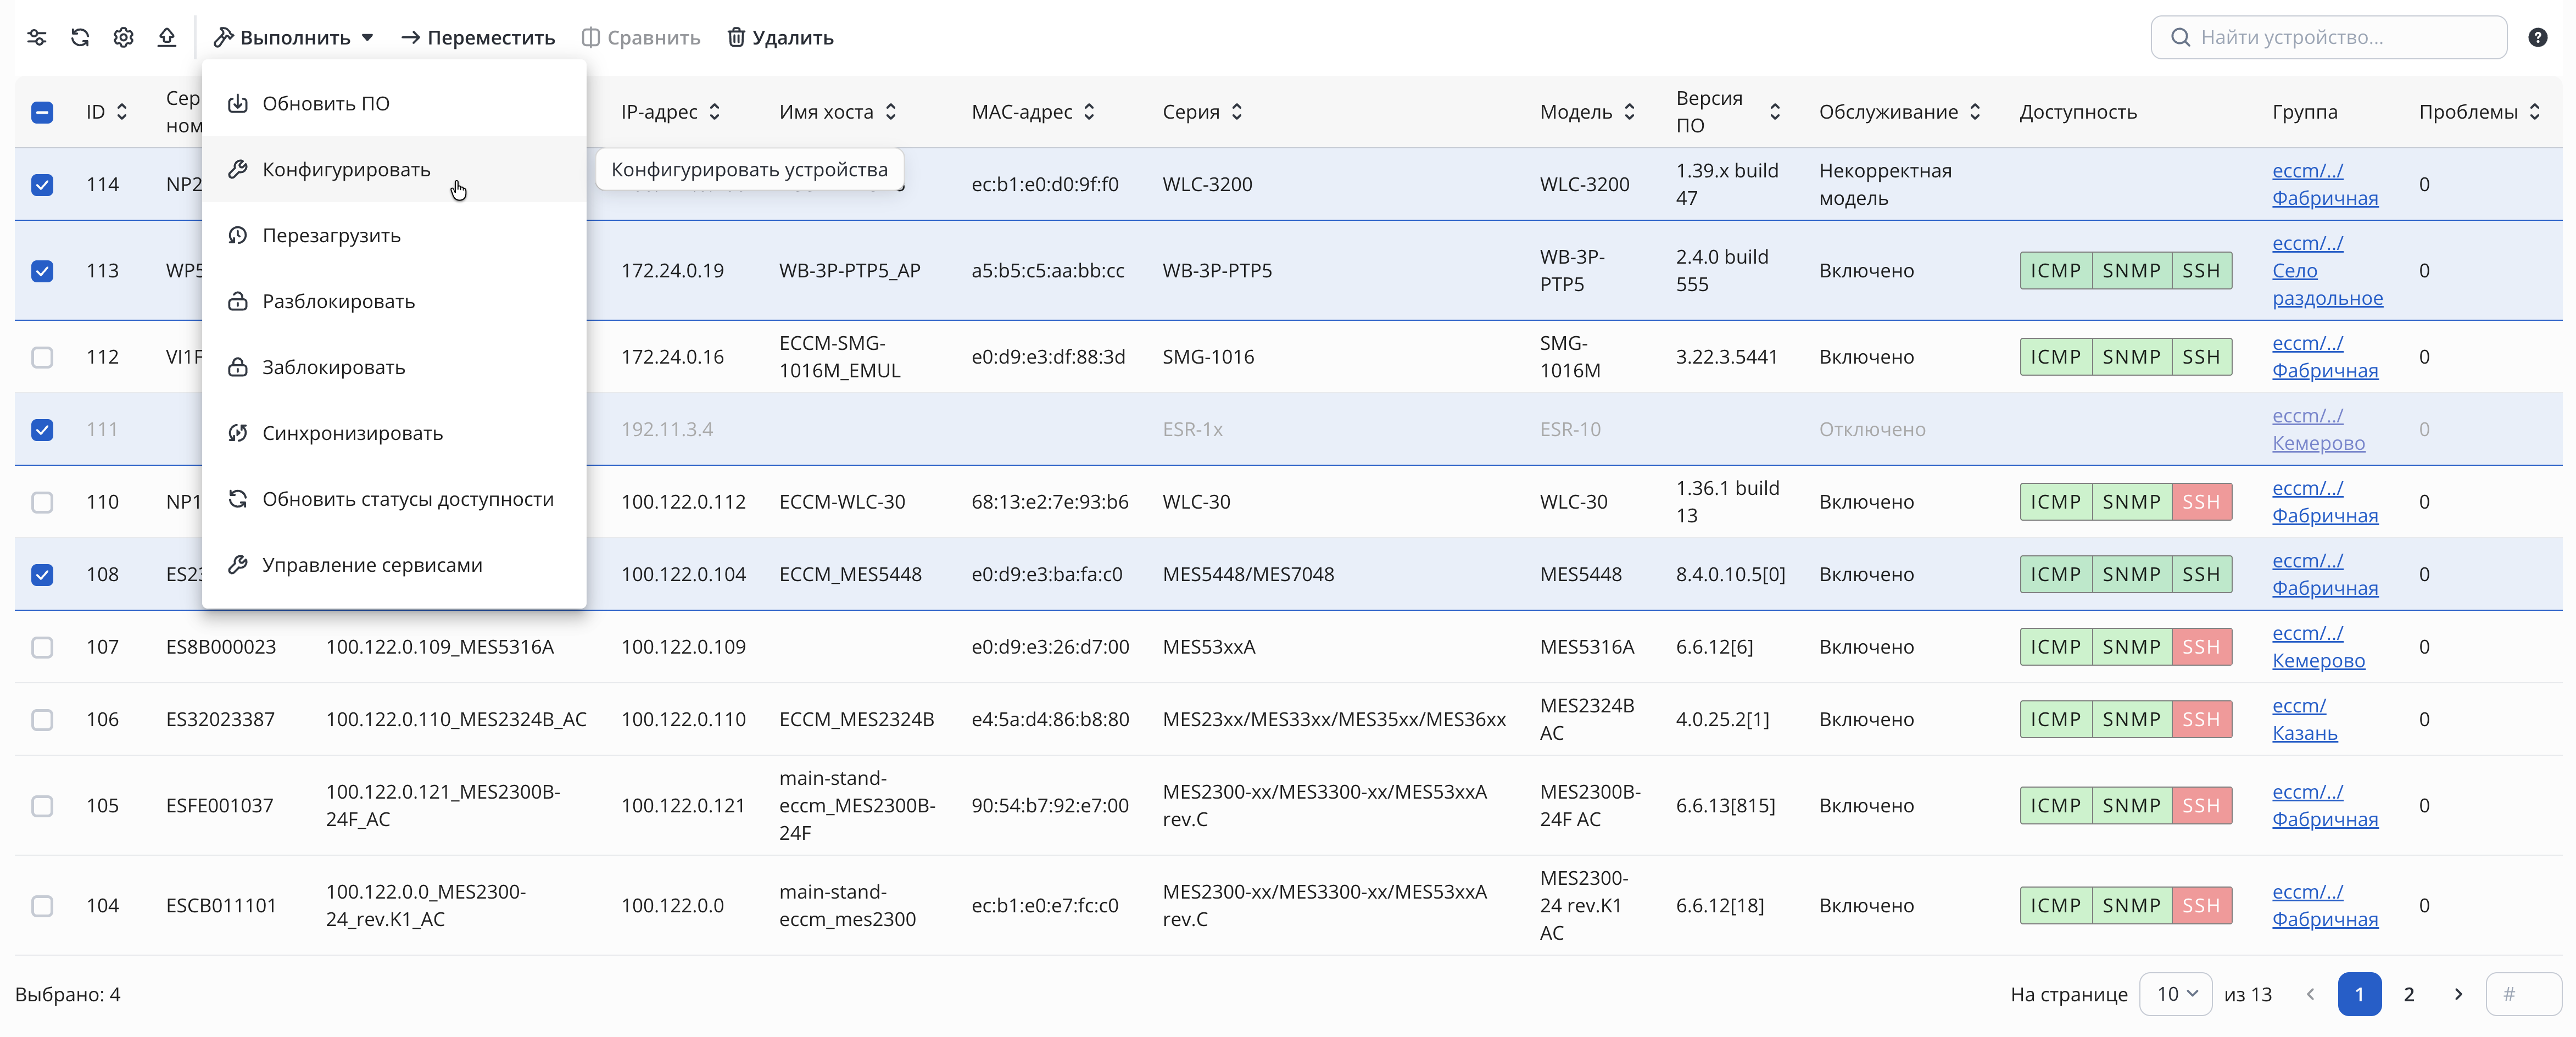Open the eccm/Казань group link
Screen dimensions: 2576x1037
click(2304, 719)
